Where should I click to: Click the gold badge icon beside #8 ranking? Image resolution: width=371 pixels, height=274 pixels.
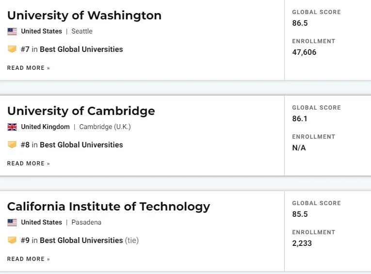click(12, 145)
